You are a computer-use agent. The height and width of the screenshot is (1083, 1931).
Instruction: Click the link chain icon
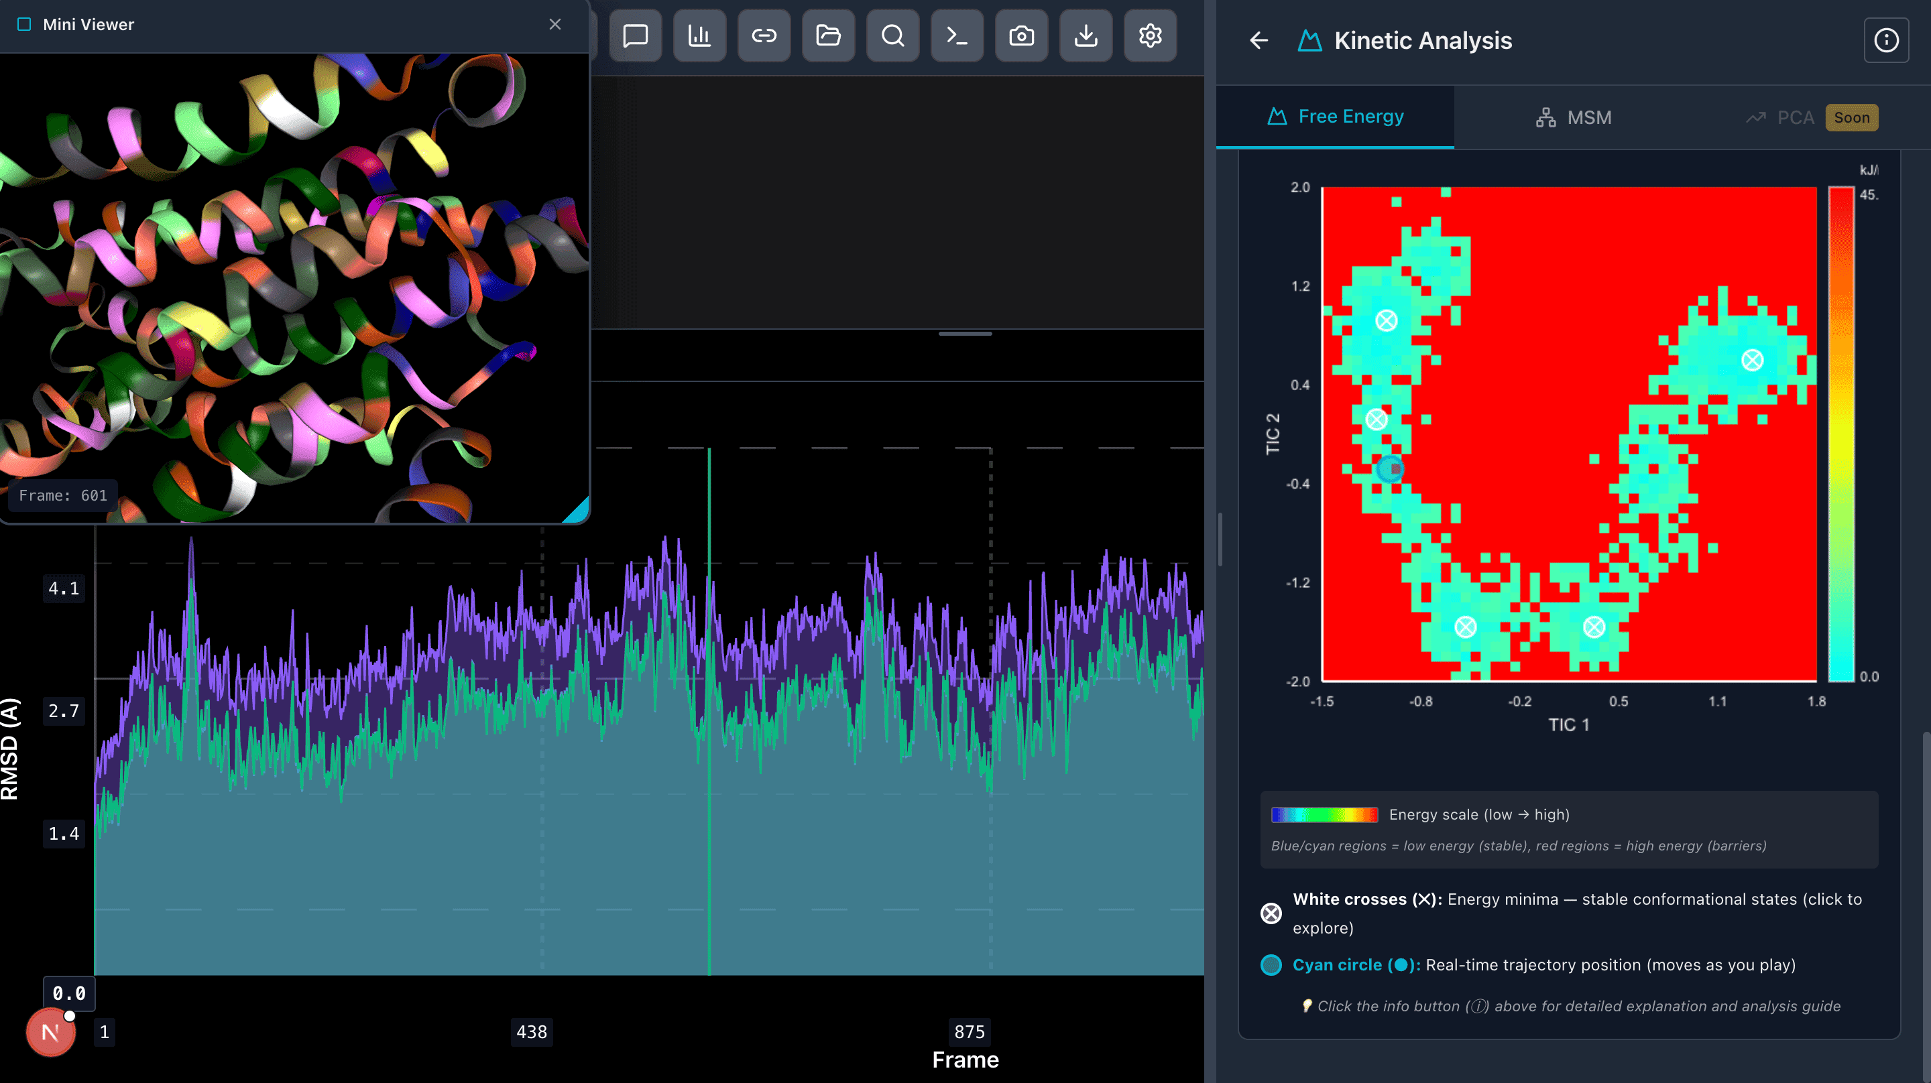coord(764,36)
